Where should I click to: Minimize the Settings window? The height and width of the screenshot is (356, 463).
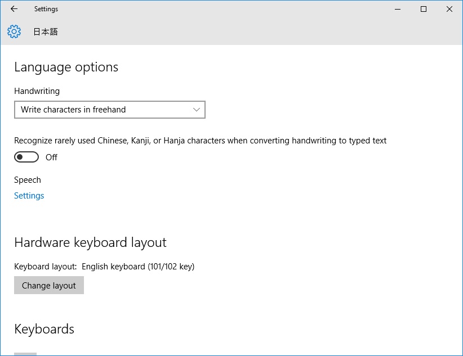(x=398, y=9)
